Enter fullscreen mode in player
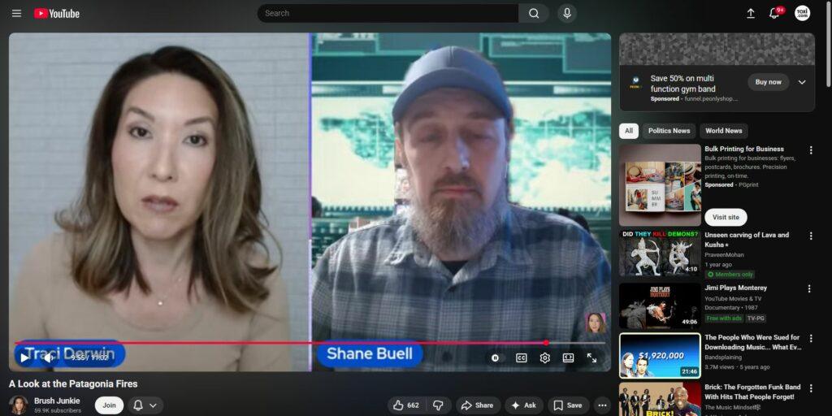 pyautogui.click(x=591, y=357)
